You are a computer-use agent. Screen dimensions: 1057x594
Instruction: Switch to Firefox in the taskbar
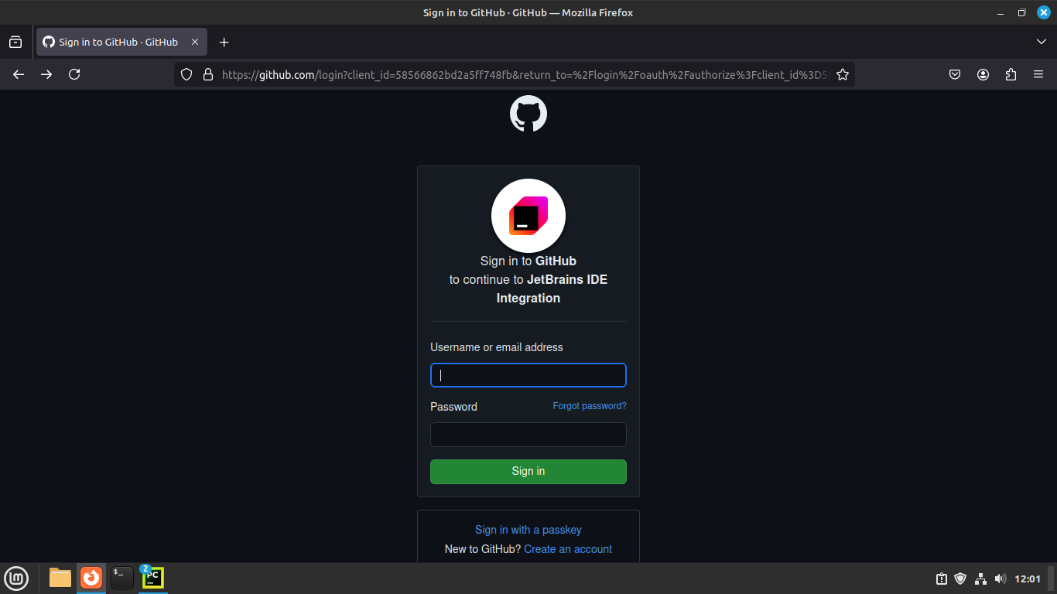point(91,578)
